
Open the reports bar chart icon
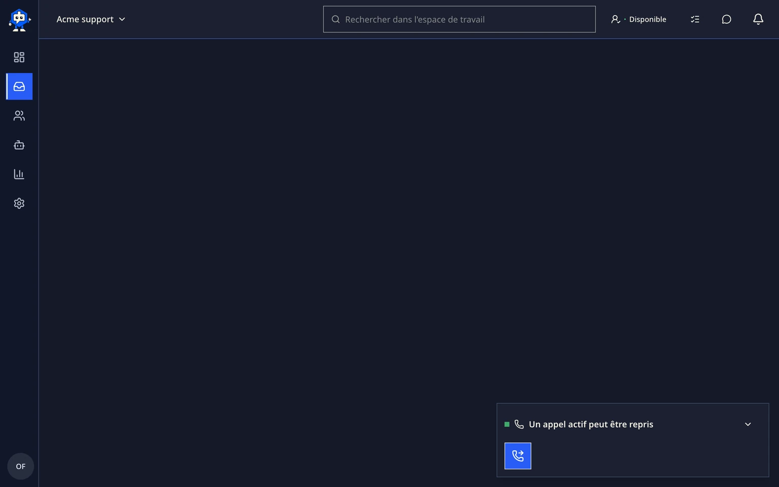tap(19, 174)
